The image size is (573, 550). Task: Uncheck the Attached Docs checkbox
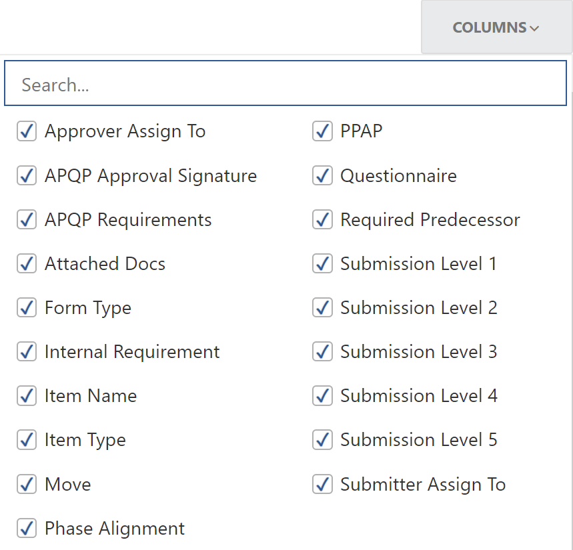pyautogui.click(x=26, y=263)
